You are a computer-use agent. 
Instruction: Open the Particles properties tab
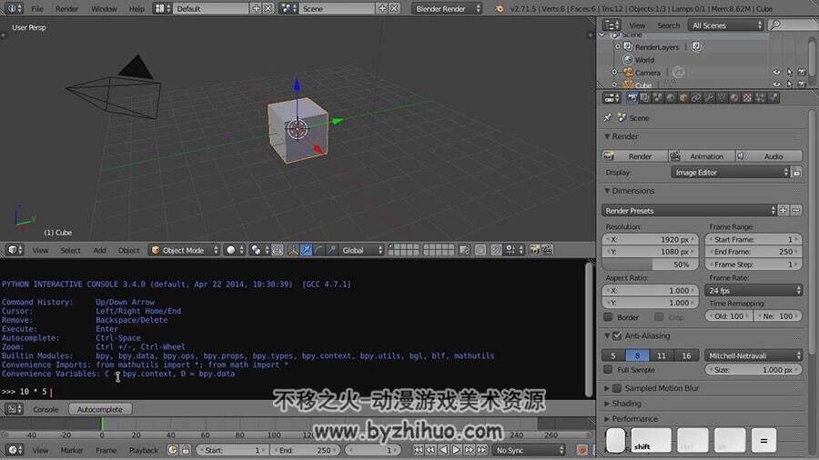[x=760, y=97]
